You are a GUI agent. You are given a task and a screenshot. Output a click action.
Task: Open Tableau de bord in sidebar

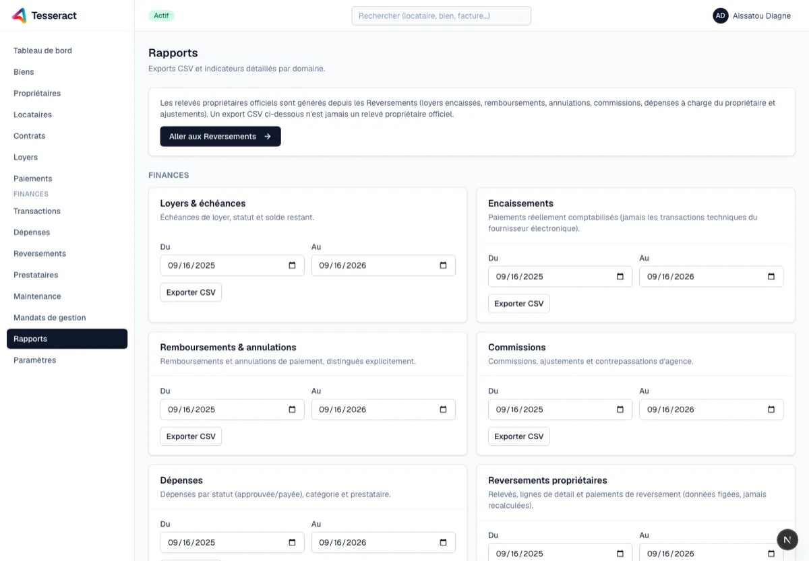(67, 51)
